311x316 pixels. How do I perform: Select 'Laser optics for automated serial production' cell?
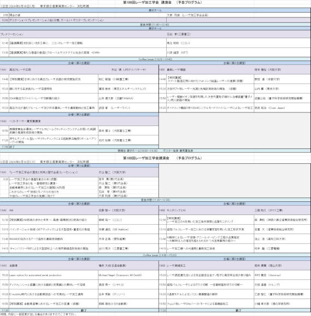pos(54,275)
